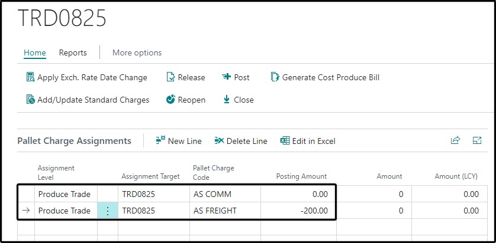
Task: Open the AS FREIGHT row's three-dot menu
Action: (108, 211)
